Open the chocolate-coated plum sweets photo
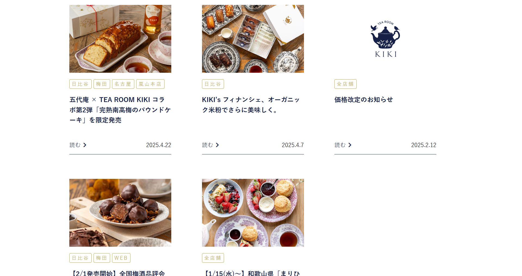The width and height of the screenshot is (522, 276). [120, 213]
